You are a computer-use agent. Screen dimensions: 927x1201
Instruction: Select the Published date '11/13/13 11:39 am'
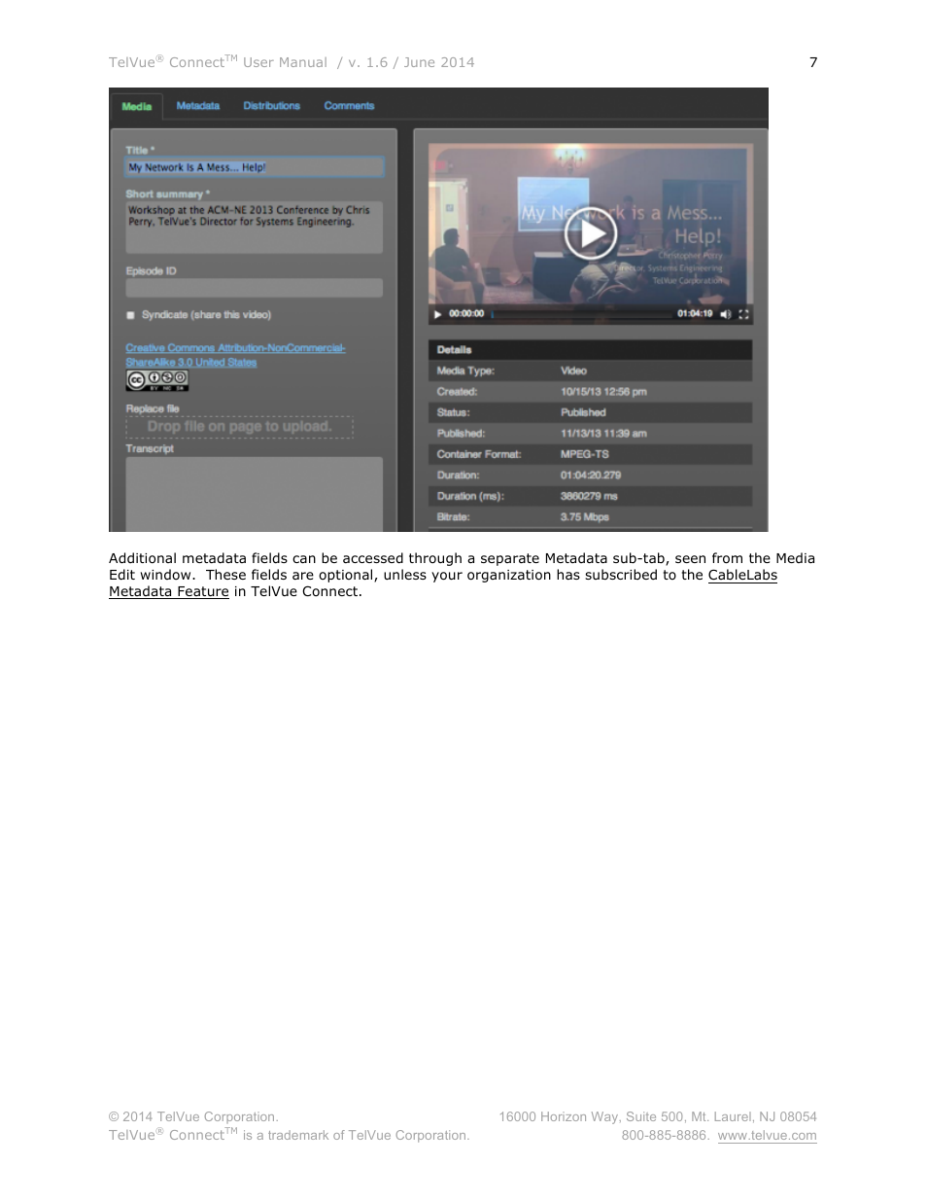click(603, 434)
